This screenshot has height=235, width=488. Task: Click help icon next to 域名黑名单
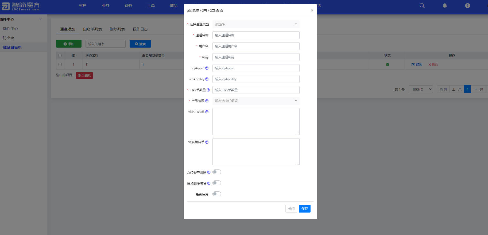(x=207, y=142)
